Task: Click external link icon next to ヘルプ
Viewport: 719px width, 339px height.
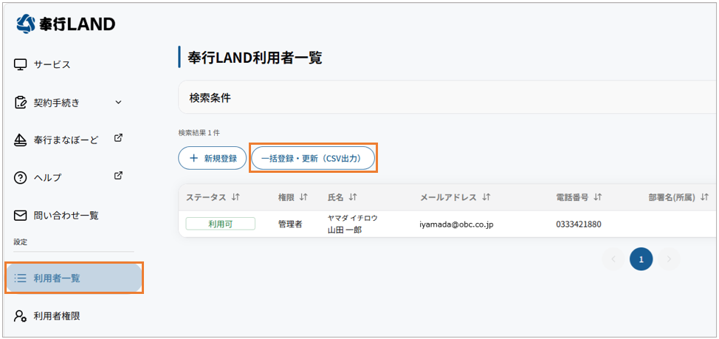Action: (x=118, y=175)
